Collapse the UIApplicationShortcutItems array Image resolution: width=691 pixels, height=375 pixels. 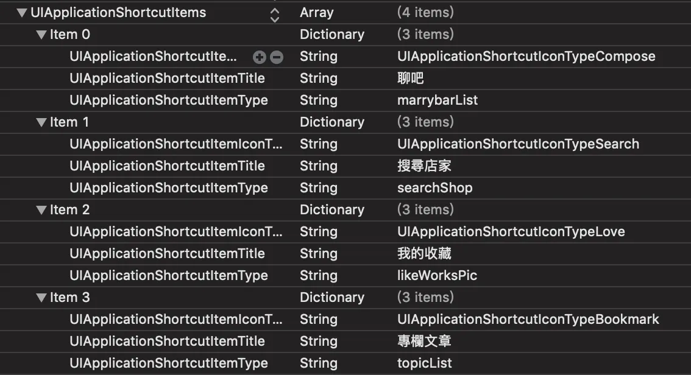21,12
